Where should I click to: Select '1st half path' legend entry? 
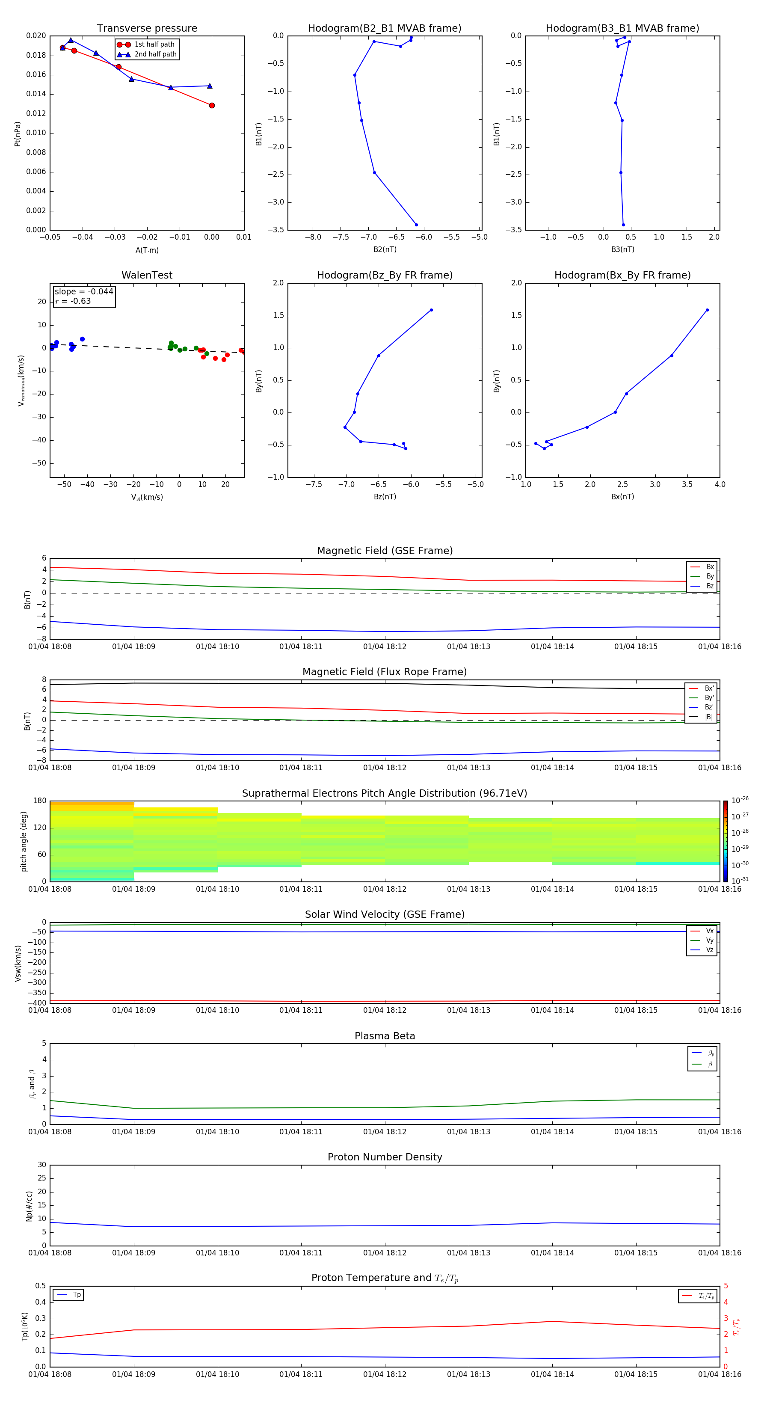(x=146, y=44)
